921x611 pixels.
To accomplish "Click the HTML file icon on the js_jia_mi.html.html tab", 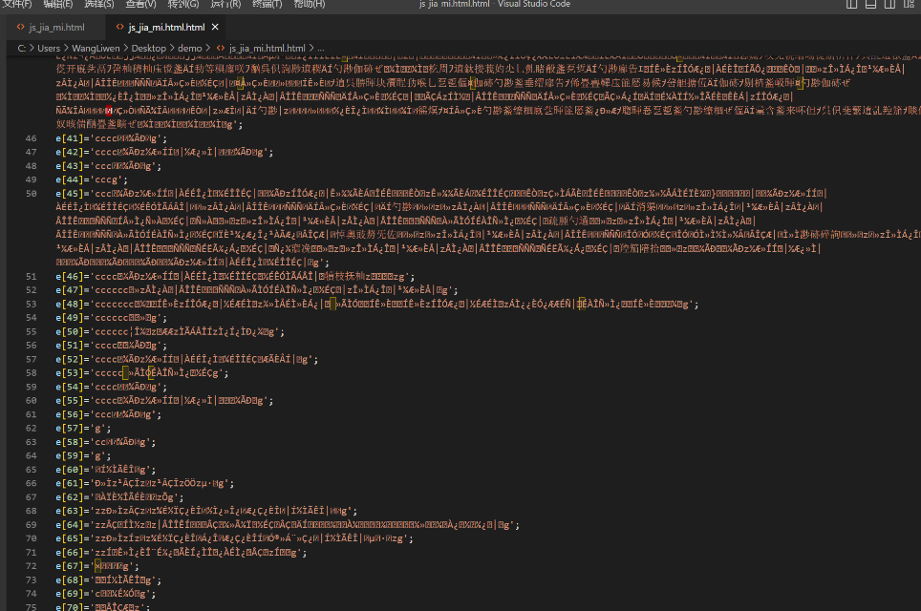I will tap(119, 27).
